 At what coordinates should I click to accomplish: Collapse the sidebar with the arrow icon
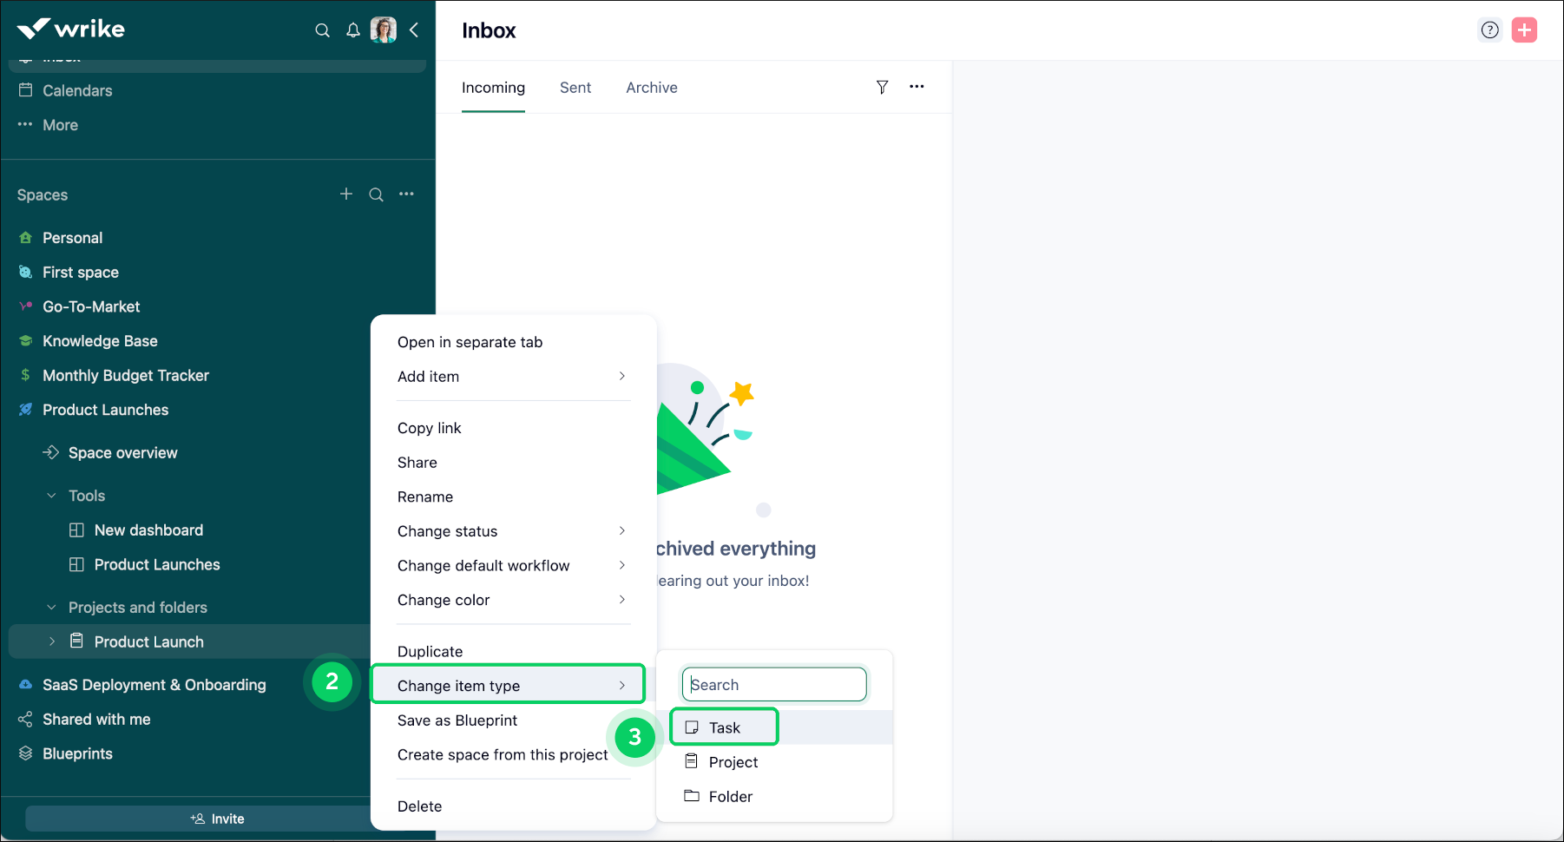414,30
